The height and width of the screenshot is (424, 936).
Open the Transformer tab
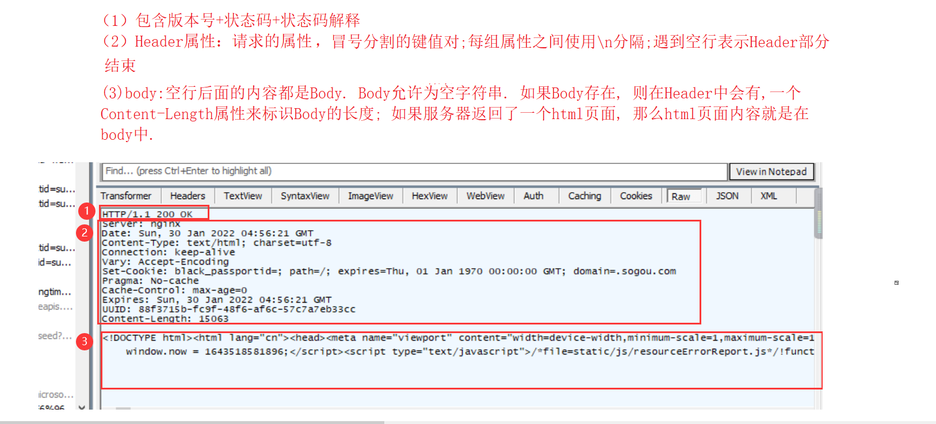pyautogui.click(x=126, y=196)
